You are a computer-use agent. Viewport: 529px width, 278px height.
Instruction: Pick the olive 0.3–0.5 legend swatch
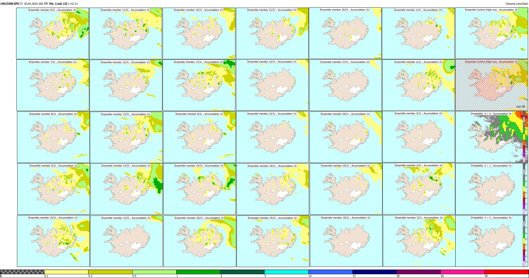click(x=110, y=272)
